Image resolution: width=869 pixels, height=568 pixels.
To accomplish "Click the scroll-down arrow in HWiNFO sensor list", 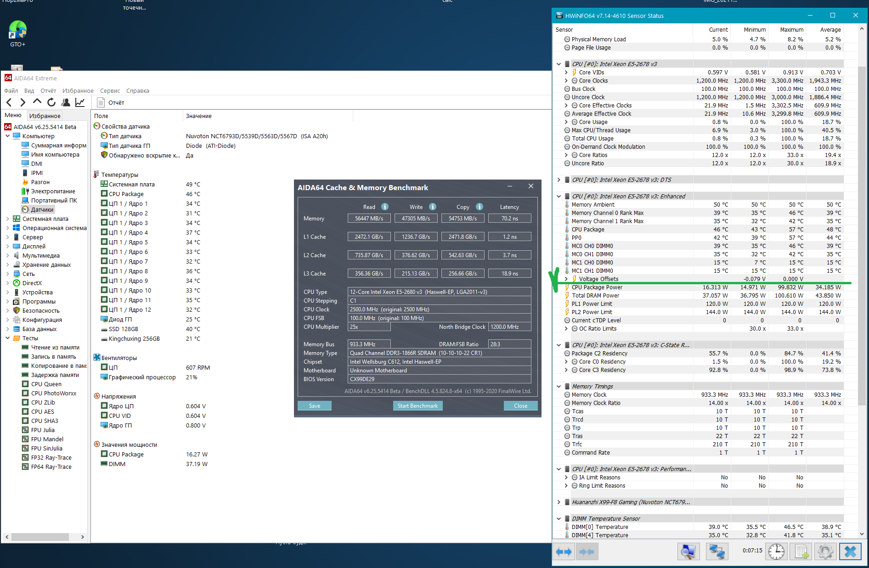I will 862,534.
